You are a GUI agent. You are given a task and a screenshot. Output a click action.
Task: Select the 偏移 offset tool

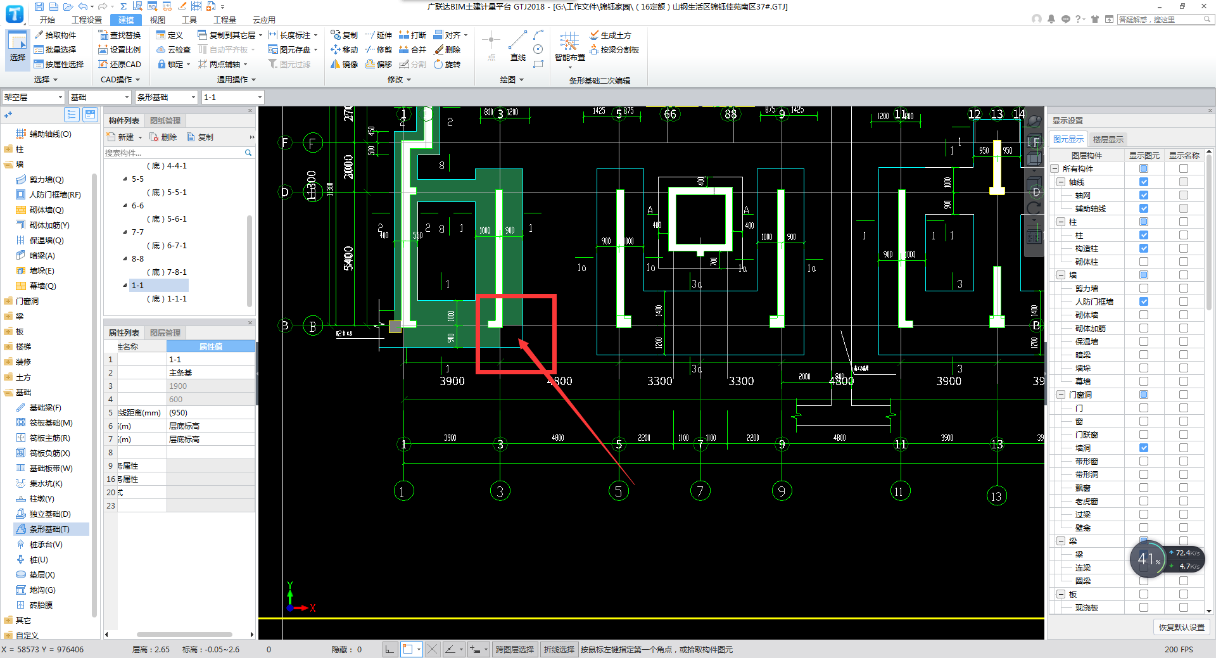(x=378, y=64)
